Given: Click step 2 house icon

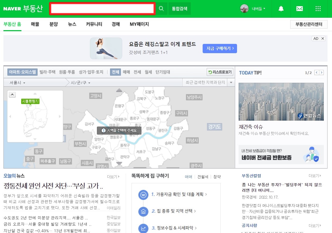Looking at the screenshot, I should coord(143,212).
